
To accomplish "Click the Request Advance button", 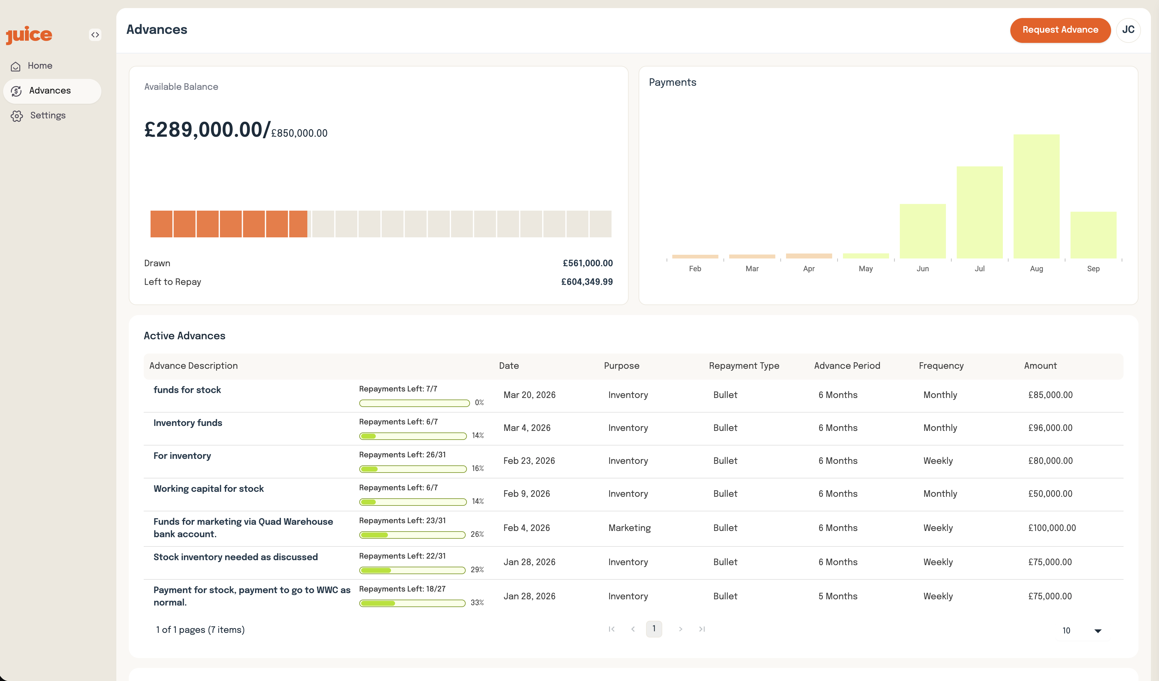I will [x=1060, y=30].
